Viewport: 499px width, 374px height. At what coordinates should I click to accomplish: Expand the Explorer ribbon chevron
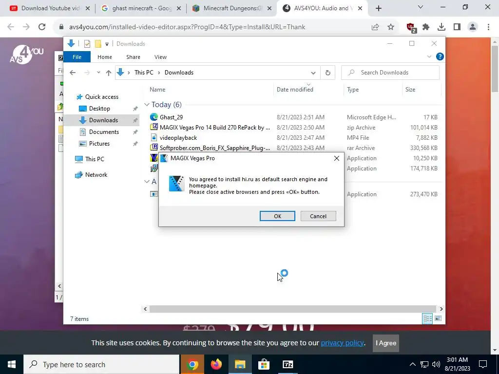point(429,56)
